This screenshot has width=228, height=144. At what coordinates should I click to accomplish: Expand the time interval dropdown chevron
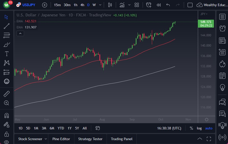tap(100, 5)
